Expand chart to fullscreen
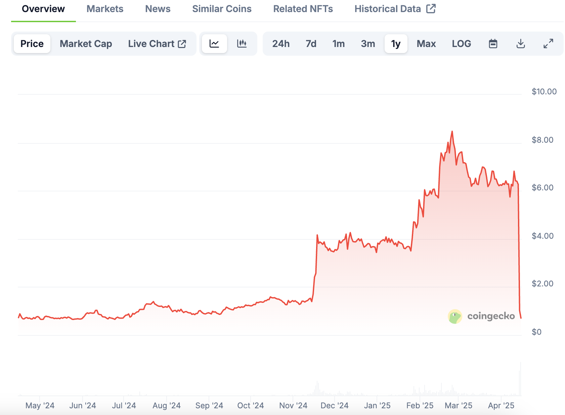Screen dimensions: 565x415 (x=548, y=44)
